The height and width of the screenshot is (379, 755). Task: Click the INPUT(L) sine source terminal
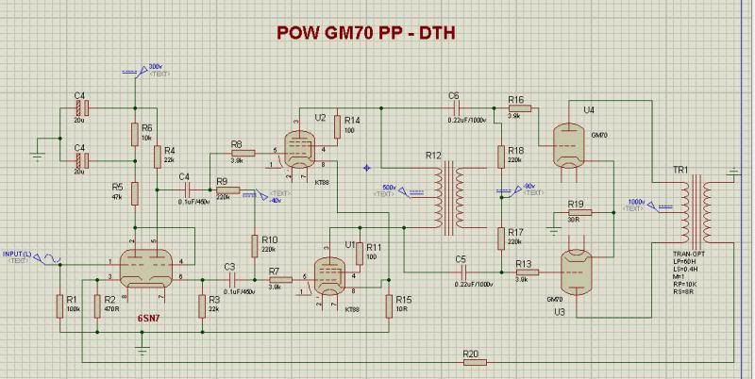pyautogui.click(x=47, y=259)
